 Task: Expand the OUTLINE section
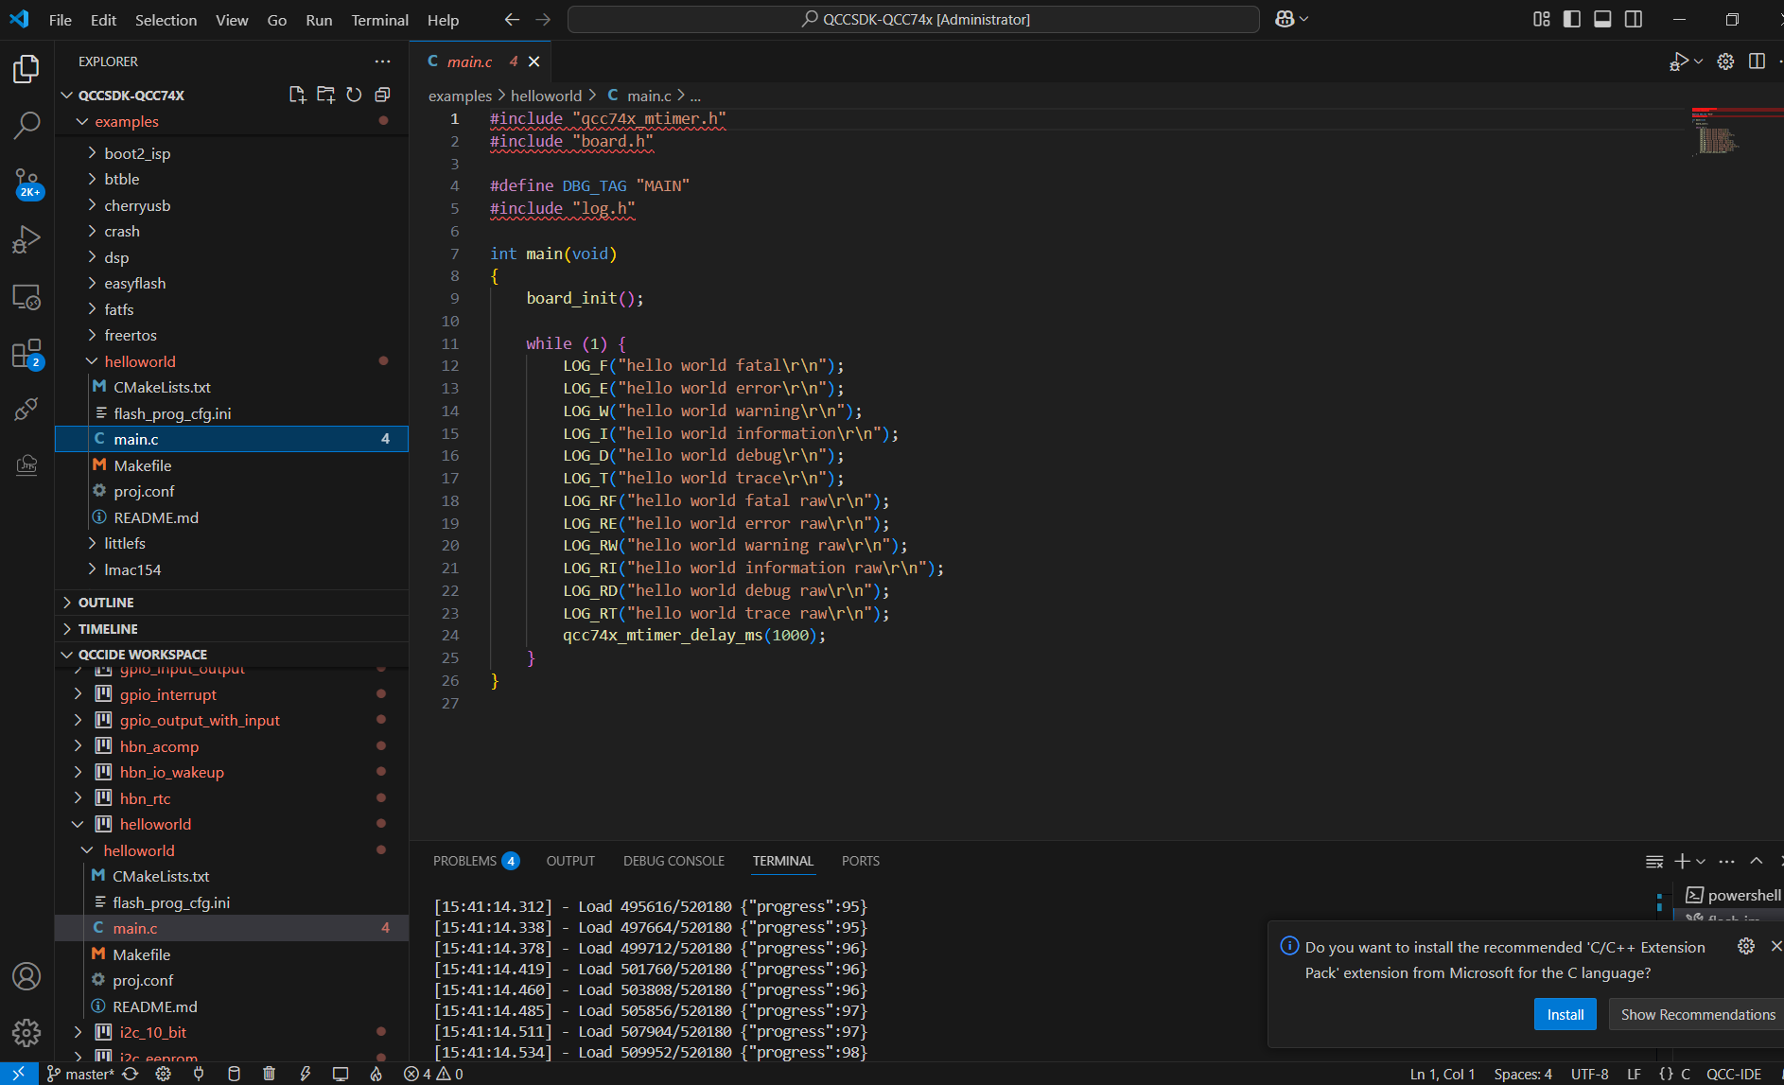(232, 603)
